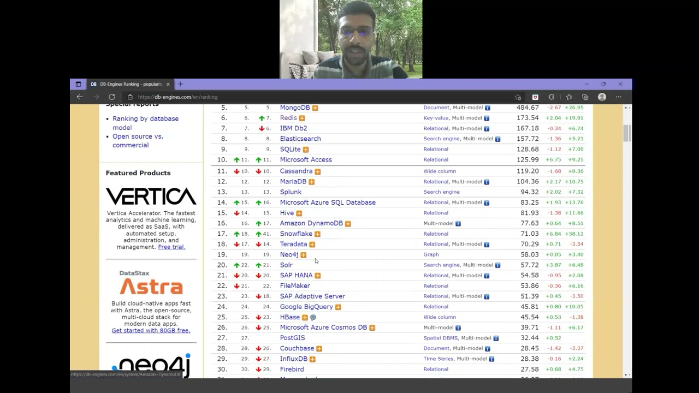Click the orange plus icon beside Redis
The width and height of the screenshot is (699, 393).
click(302, 118)
